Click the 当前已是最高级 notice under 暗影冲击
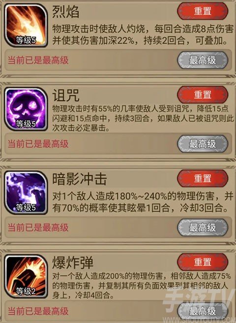This screenshot has height=323, width=236. coord(38,228)
